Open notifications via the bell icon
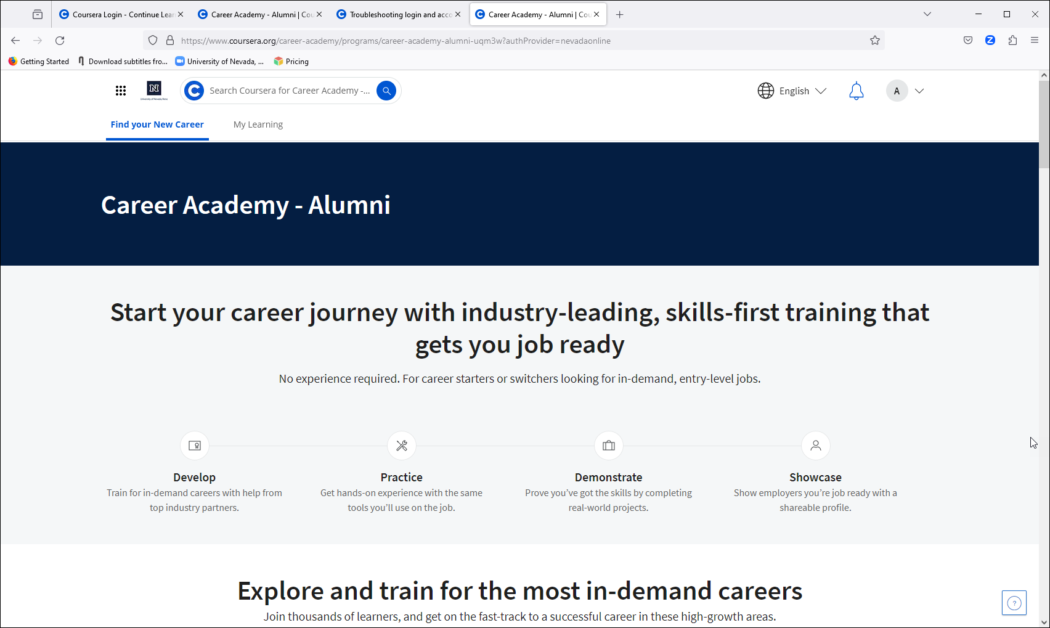 (x=856, y=91)
